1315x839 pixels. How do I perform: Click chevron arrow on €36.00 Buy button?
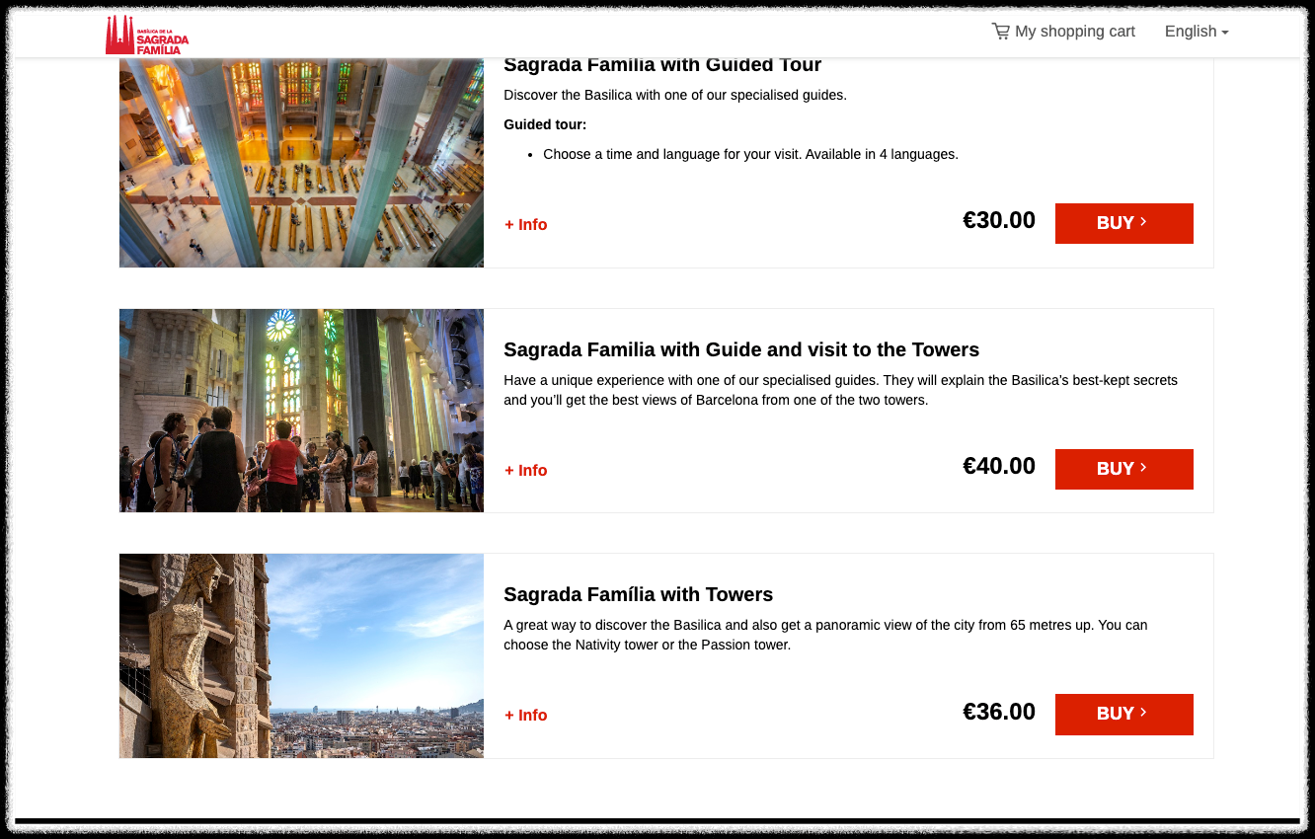tap(1143, 713)
